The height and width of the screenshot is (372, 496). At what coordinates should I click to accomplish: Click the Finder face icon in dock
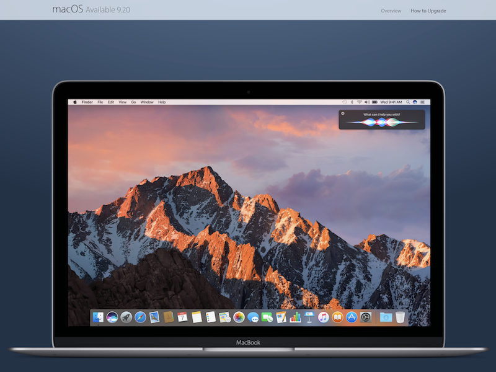tap(98, 317)
